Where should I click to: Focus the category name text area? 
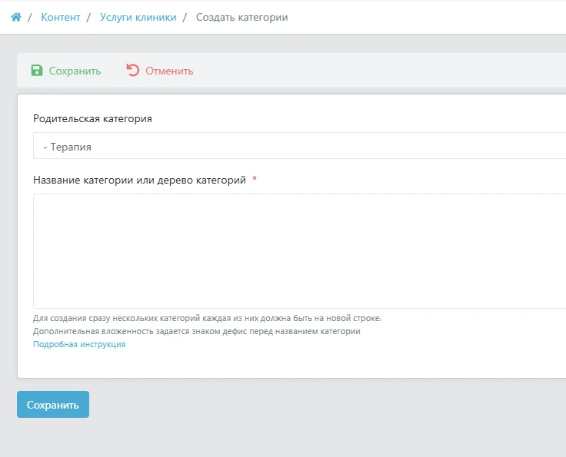click(x=300, y=250)
